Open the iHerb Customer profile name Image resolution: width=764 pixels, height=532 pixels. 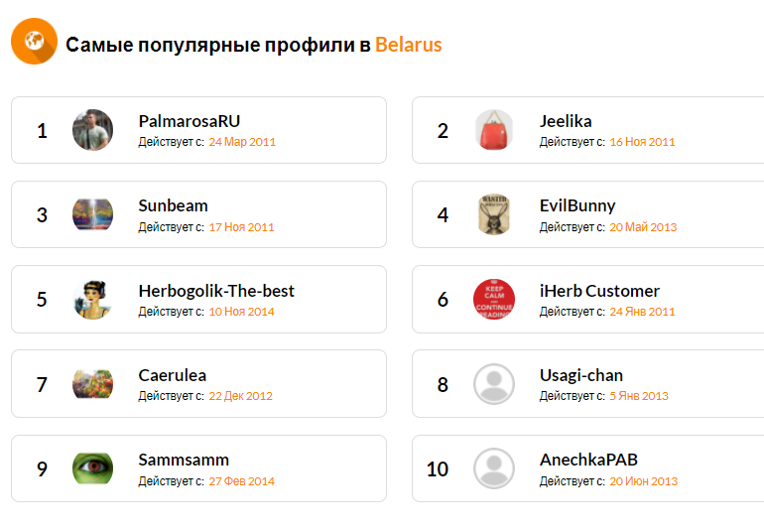599,291
